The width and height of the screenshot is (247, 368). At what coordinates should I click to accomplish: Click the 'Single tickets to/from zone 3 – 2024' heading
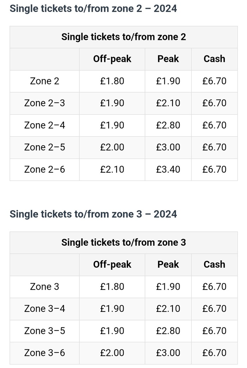click(93, 214)
